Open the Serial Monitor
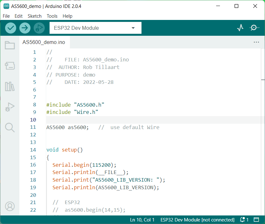This screenshot has height=224, width=265. [254, 28]
